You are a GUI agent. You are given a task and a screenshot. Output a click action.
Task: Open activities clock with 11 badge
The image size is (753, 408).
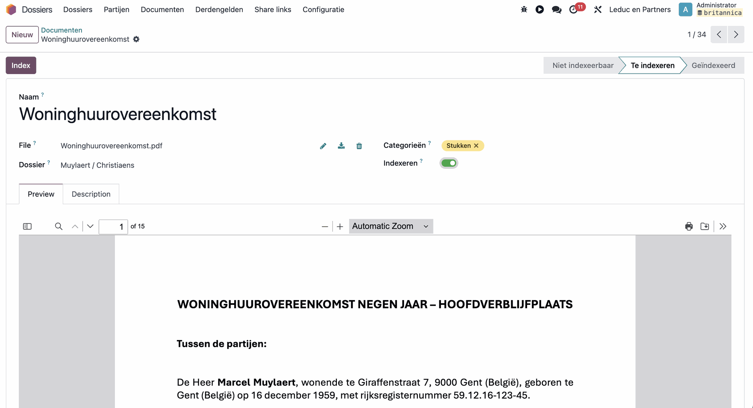pyautogui.click(x=574, y=9)
